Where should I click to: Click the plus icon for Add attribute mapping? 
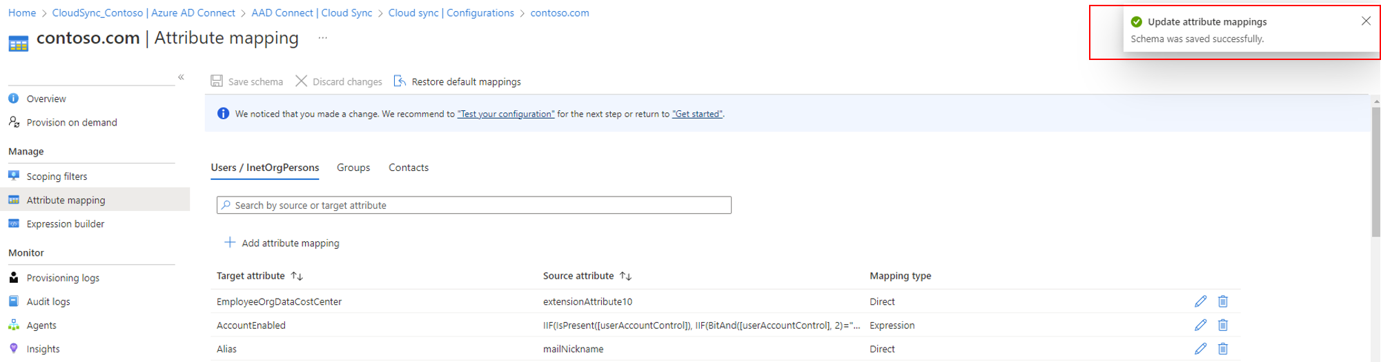(230, 243)
